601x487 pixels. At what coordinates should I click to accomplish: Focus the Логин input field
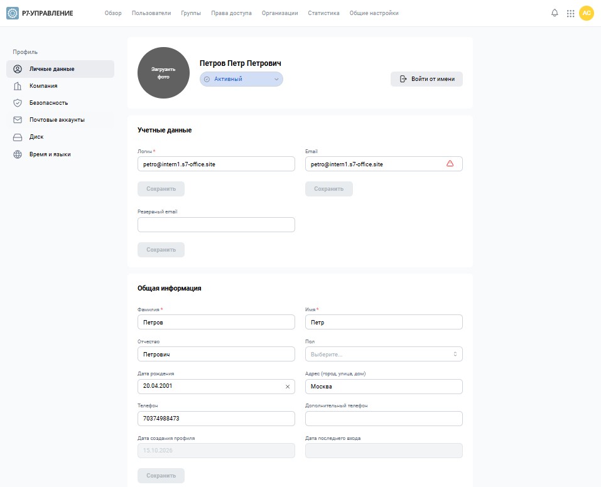(216, 164)
